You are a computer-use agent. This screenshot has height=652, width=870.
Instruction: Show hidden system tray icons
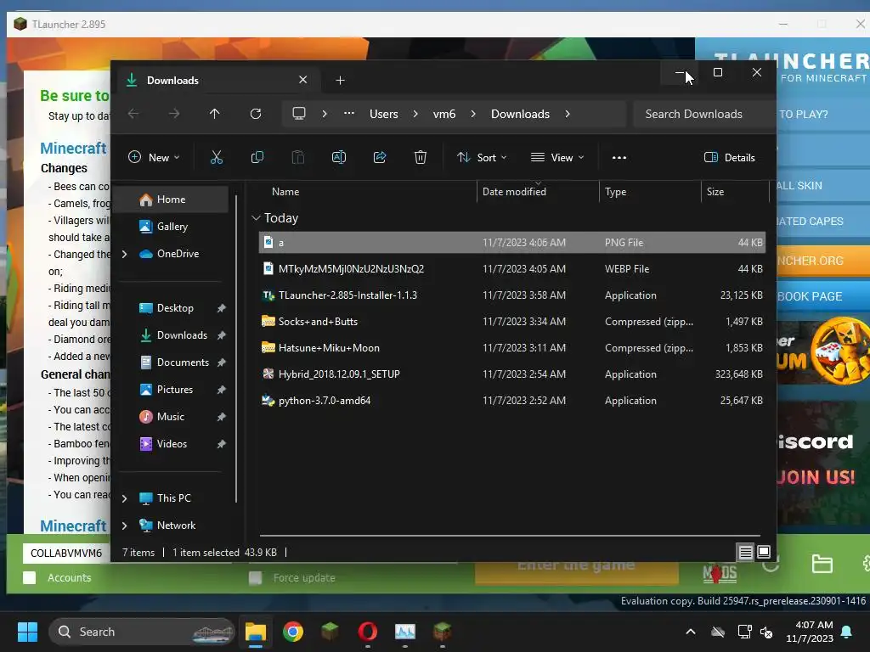(691, 632)
